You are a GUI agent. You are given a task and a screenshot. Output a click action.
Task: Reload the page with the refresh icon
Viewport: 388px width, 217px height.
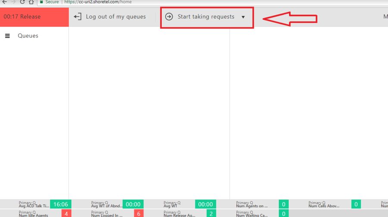[22, 2]
